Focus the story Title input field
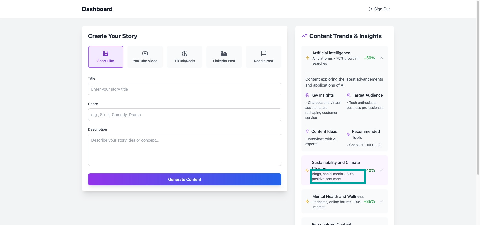The width and height of the screenshot is (480, 225). coord(185,89)
